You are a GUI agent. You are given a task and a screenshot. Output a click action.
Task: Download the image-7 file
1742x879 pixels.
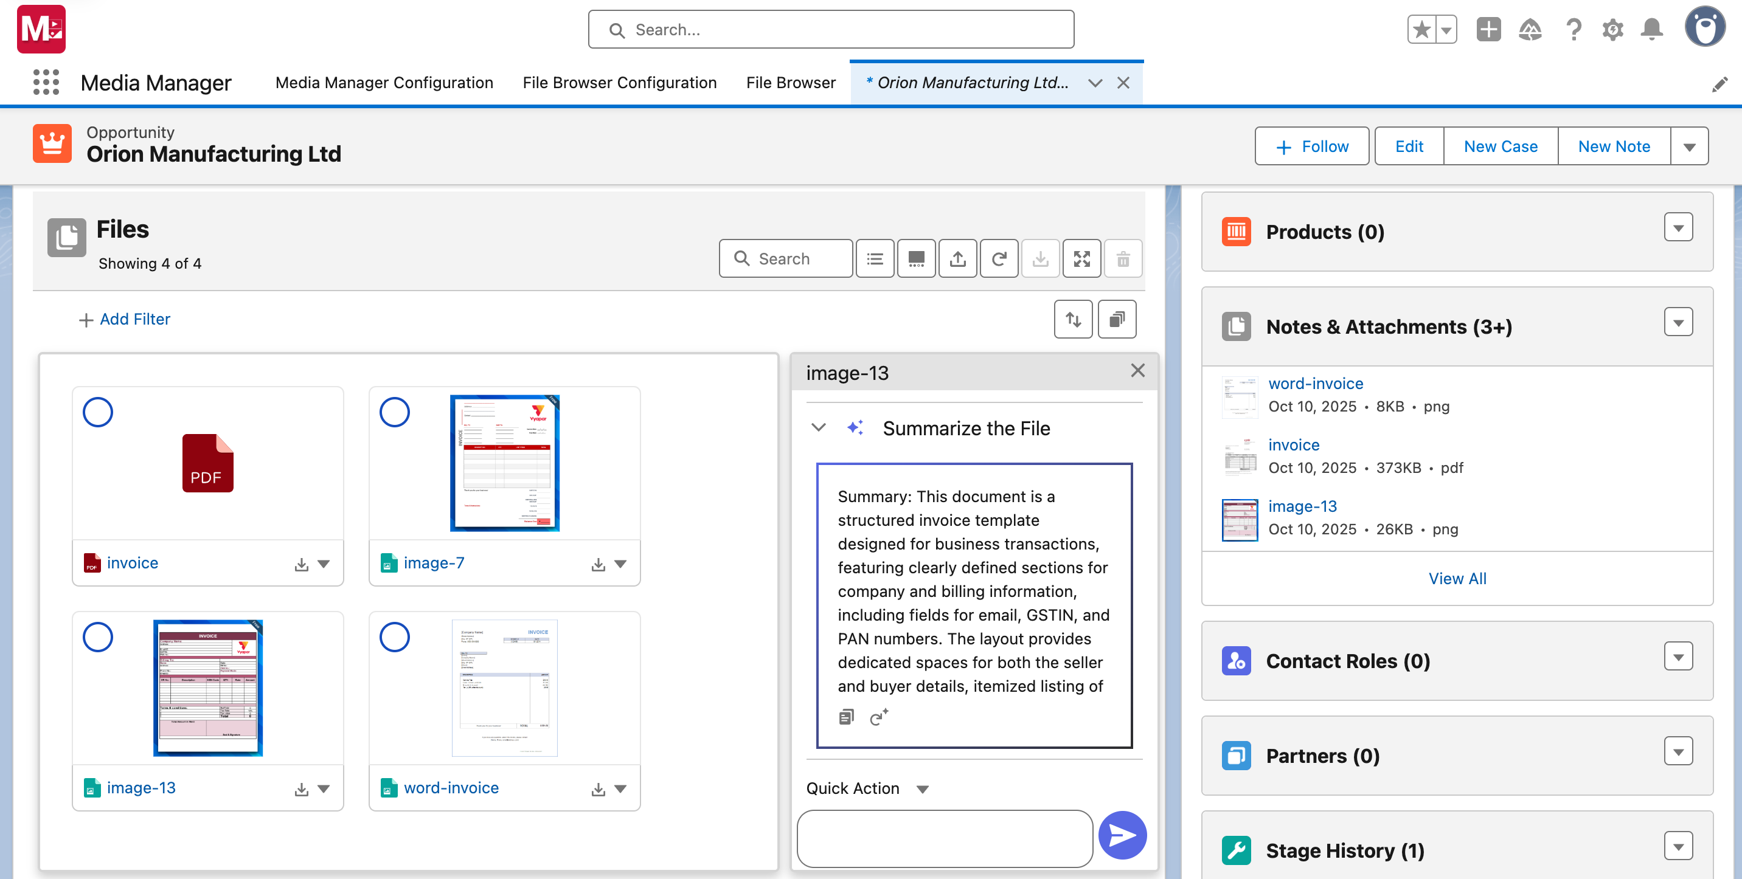tap(598, 564)
